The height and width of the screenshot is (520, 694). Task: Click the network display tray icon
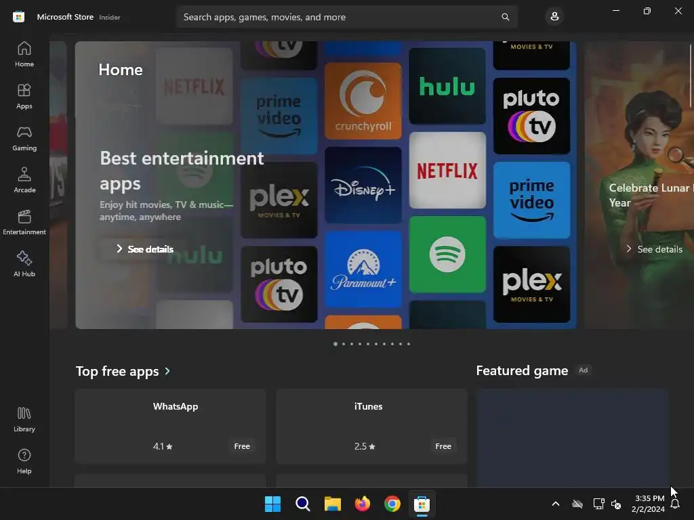[598, 504]
